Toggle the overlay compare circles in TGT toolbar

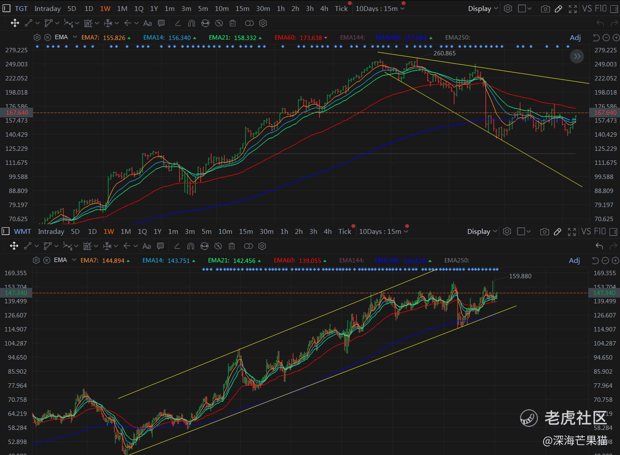pyautogui.click(x=249, y=23)
